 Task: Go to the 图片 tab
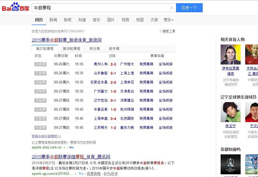click(111, 20)
